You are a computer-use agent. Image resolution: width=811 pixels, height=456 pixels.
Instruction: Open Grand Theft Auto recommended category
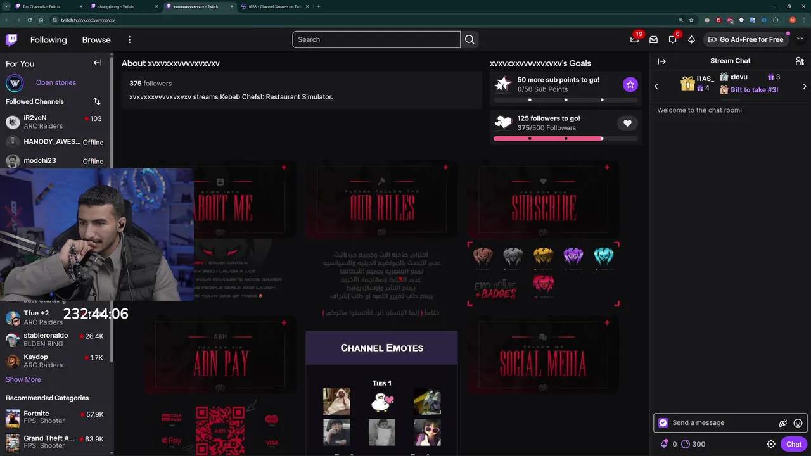coord(57,441)
